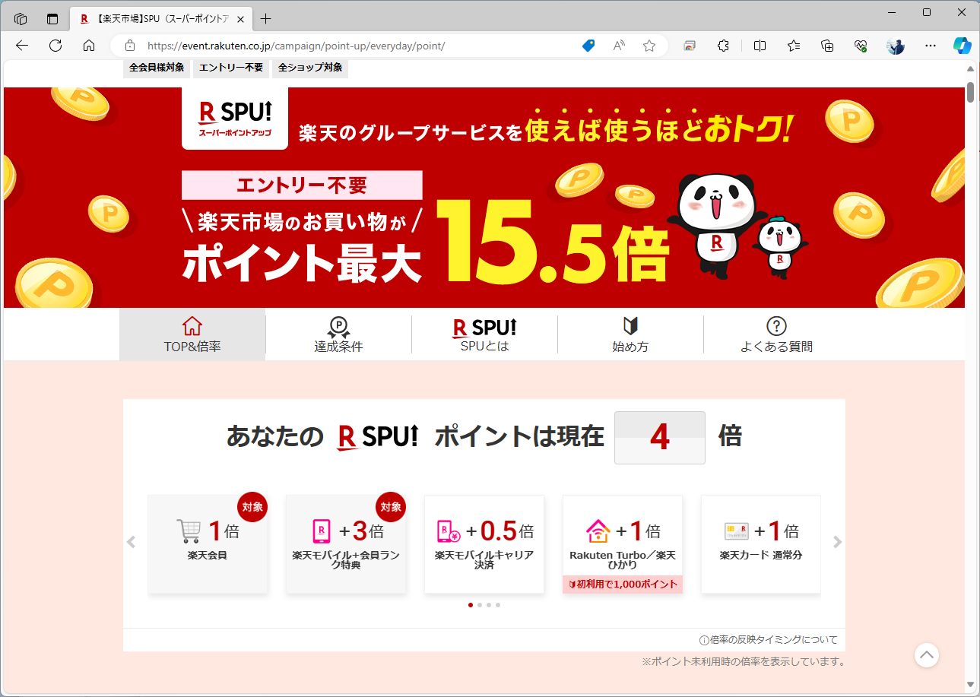
Task: Click the credit card icon for 楽天カード
Action: tap(737, 531)
